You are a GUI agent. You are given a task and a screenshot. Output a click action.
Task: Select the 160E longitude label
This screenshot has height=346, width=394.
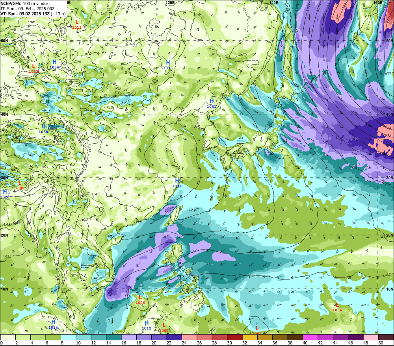378,2
